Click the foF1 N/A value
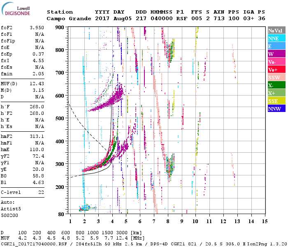Screen dimensions: 288x247 pyautogui.click(x=39, y=34)
